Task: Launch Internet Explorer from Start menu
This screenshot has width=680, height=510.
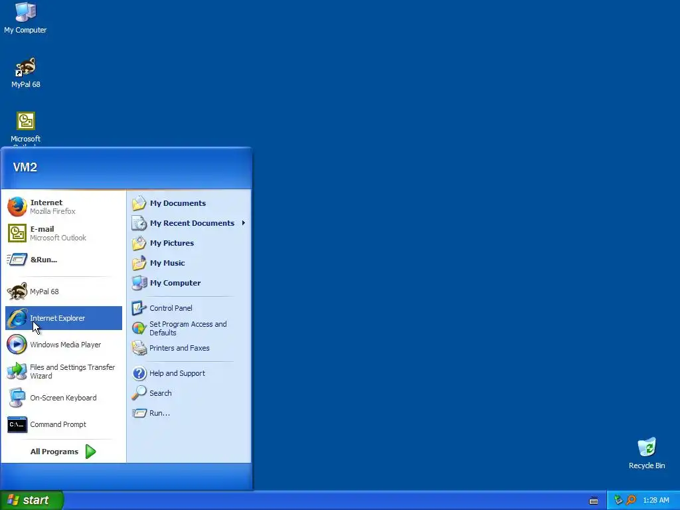Action: coord(64,318)
